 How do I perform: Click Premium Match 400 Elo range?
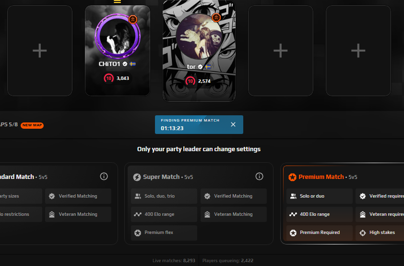320,214
